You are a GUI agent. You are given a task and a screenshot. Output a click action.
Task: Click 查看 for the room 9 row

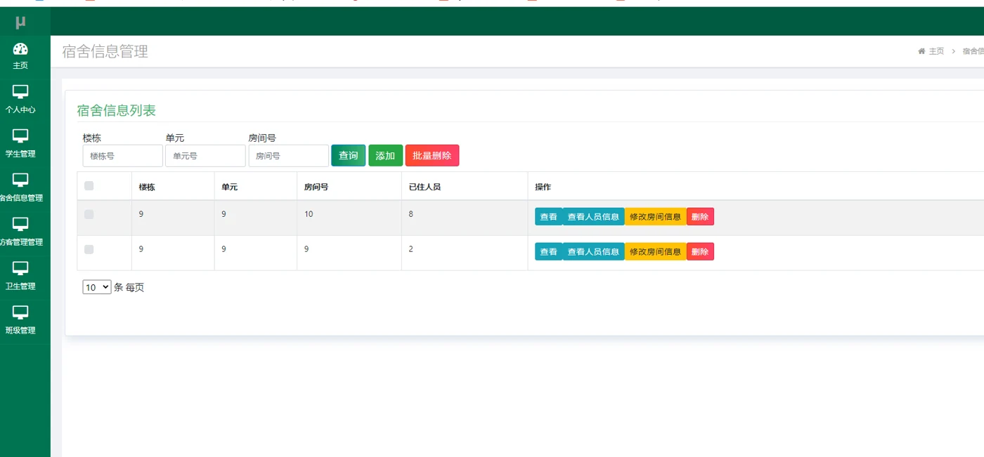(x=548, y=251)
